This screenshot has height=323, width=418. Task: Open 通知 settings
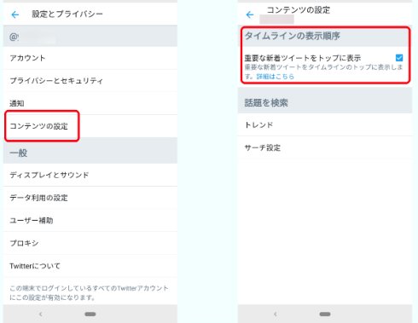point(90,103)
